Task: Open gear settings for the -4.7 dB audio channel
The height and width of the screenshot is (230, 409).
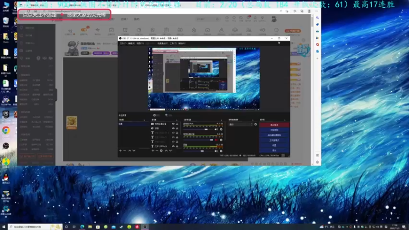Action: (x=221, y=129)
